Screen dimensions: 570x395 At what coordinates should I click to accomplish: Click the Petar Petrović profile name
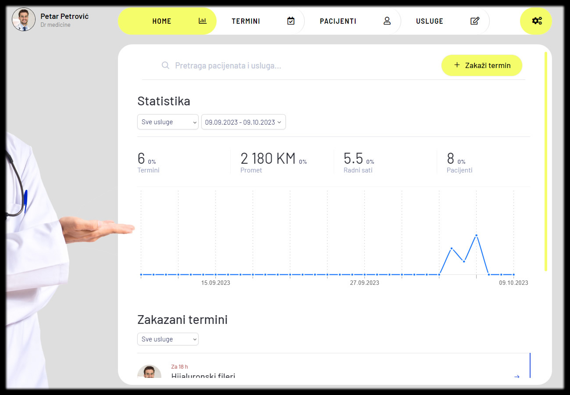pyautogui.click(x=64, y=16)
